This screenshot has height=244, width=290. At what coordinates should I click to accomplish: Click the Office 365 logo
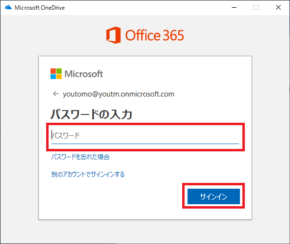[145, 35]
